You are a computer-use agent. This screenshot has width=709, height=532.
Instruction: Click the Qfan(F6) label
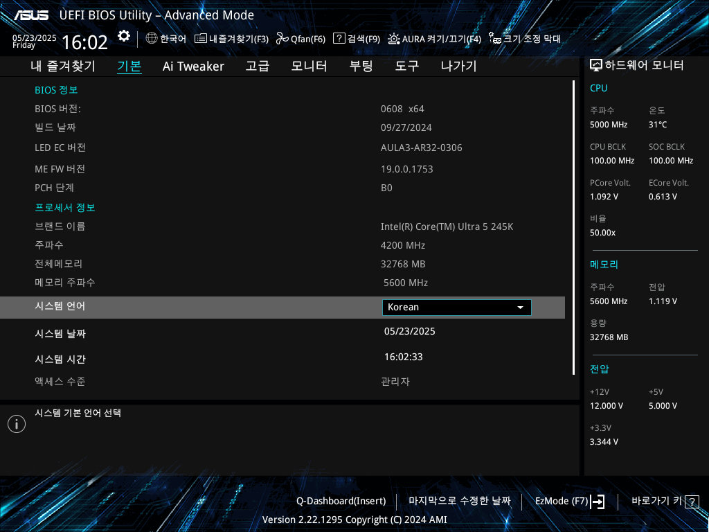click(x=308, y=39)
